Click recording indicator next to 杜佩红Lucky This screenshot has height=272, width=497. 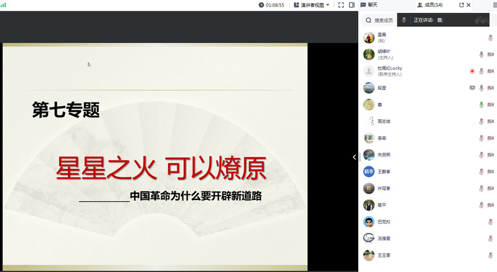(472, 71)
